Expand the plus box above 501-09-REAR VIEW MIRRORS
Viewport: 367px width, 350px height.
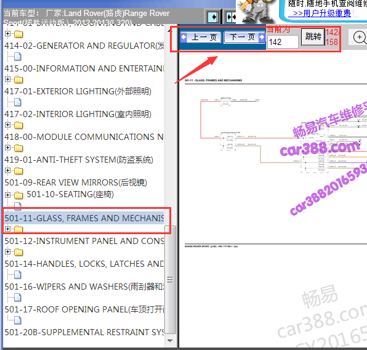tap(7, 170)
